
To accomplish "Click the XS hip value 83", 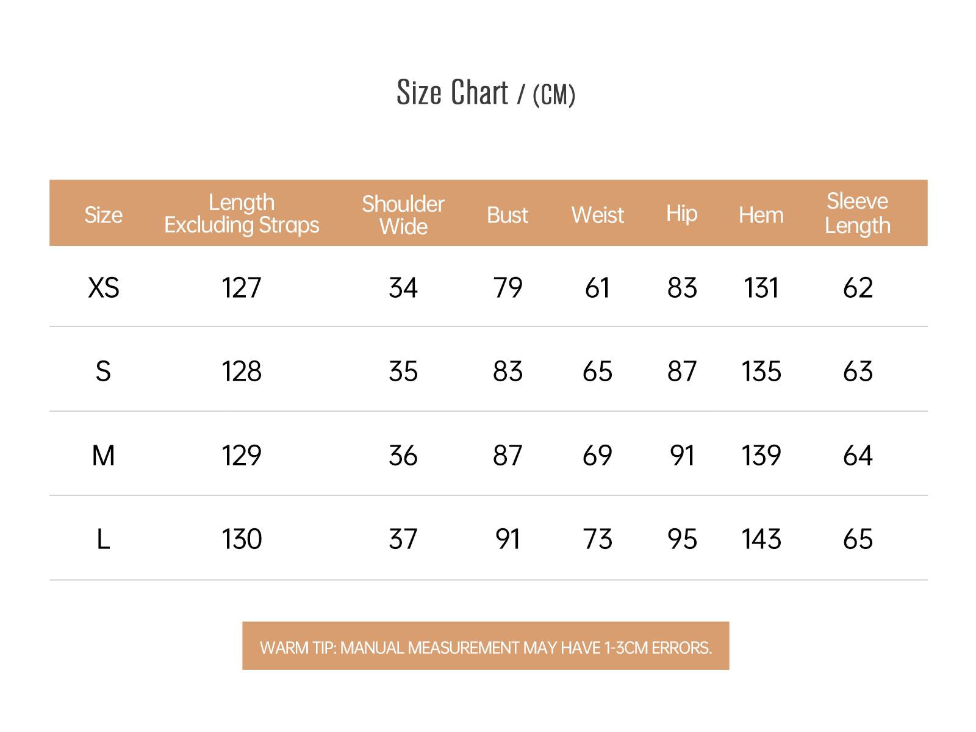I will (681, 287).
